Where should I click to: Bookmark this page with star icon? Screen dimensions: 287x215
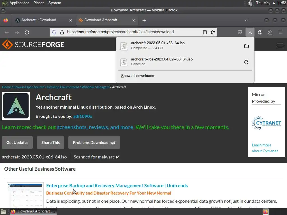(213, 32)
